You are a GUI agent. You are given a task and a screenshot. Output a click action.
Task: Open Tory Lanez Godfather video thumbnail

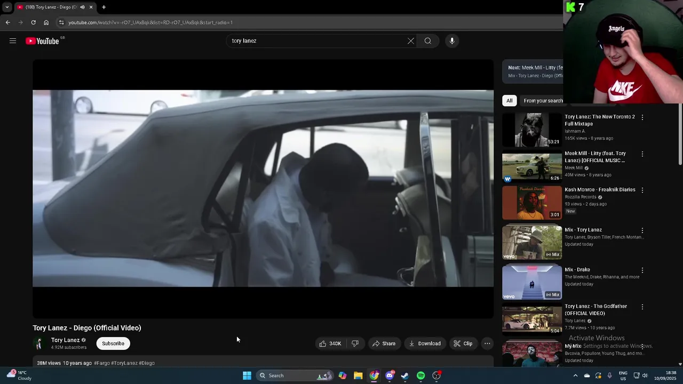pos(532,319)
